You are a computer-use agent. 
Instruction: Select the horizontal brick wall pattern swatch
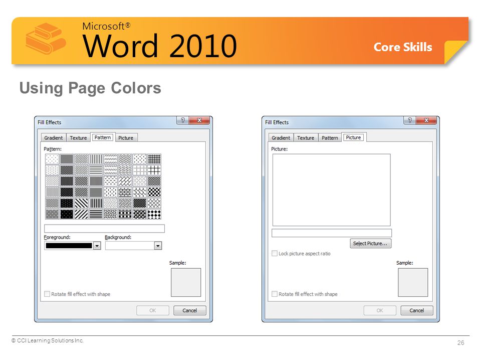pos(125,192)
